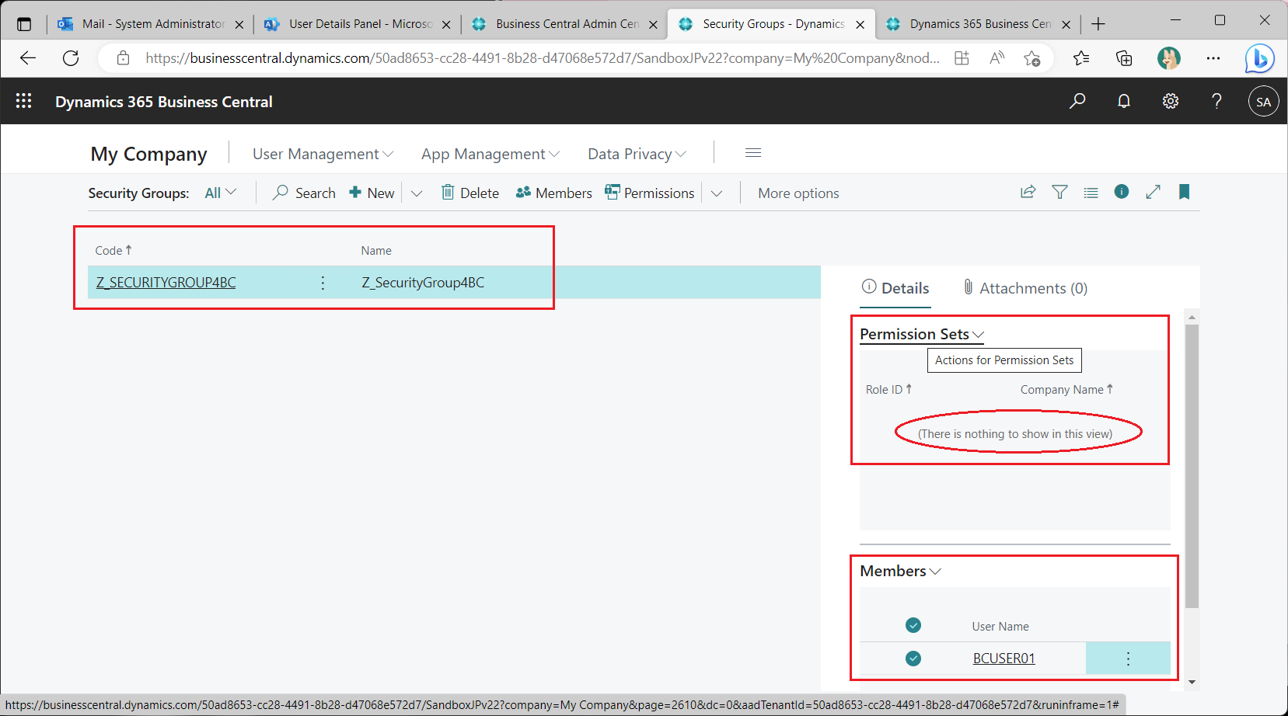Click the SA account avatar icon

(1263, 100)
